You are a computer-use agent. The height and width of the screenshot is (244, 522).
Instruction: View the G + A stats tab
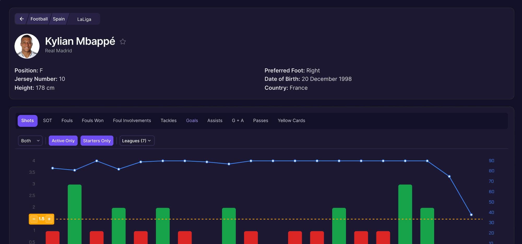pos(238,120)
